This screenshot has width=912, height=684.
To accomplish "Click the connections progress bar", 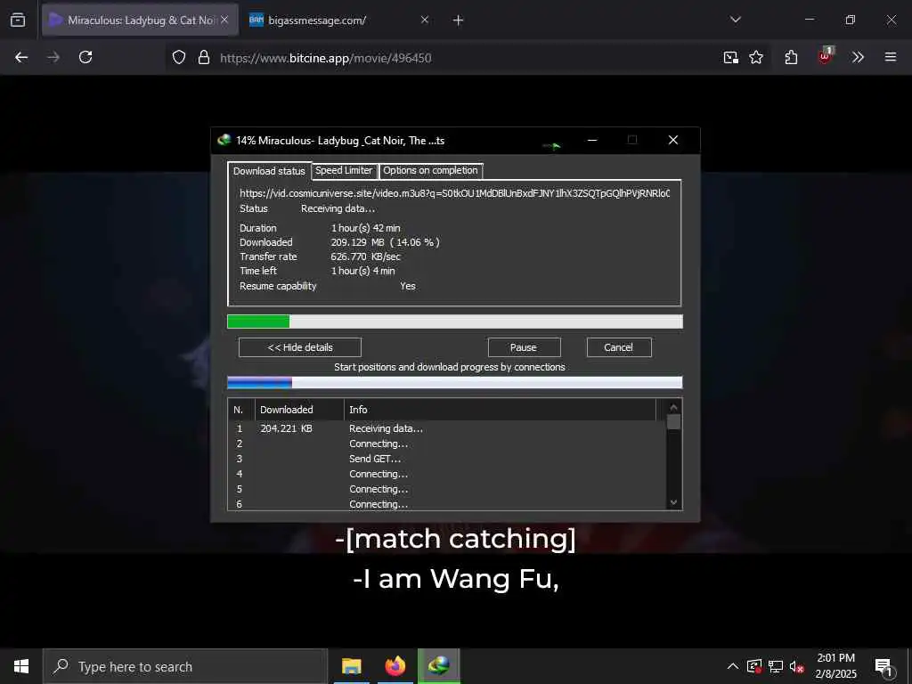I will pyautogui.click(x=455, y=383).
